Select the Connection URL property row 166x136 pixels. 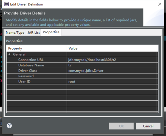tap(82, 60)
